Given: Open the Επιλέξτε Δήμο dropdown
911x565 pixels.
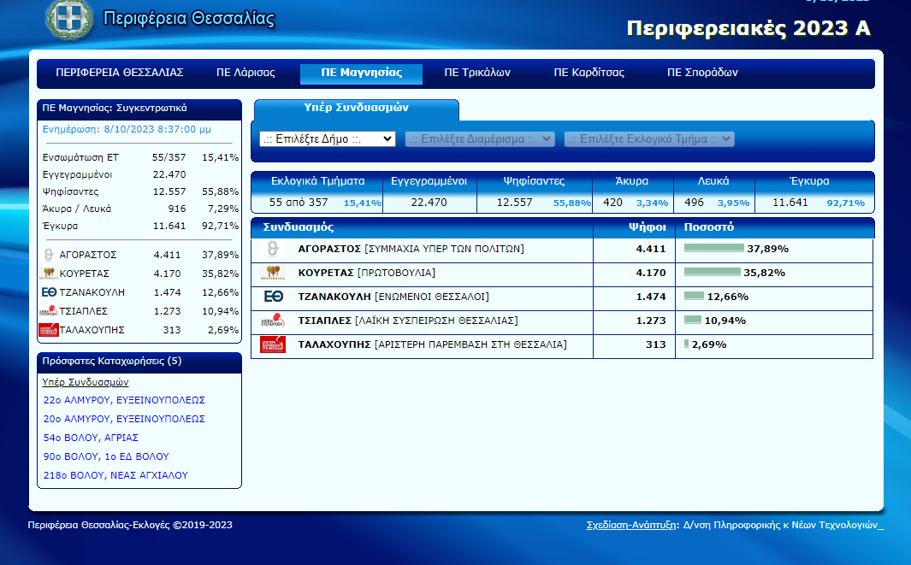Looking at the screenshot, I should click(328, 138).
